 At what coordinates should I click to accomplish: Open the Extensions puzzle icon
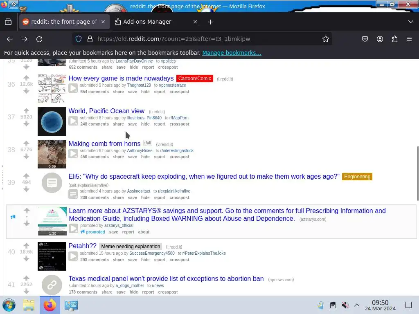(x=394, y=39)
